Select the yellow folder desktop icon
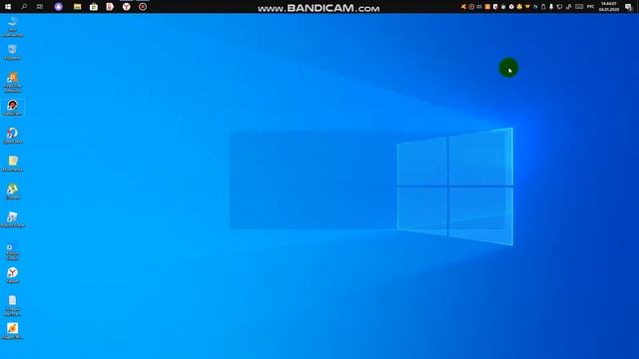Screen dimensions: 639x359 12,164
